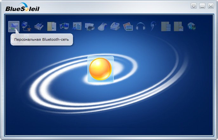Select the earpiece headset service icon
This screenshot has height=140, width=218.
coord(153,26)
